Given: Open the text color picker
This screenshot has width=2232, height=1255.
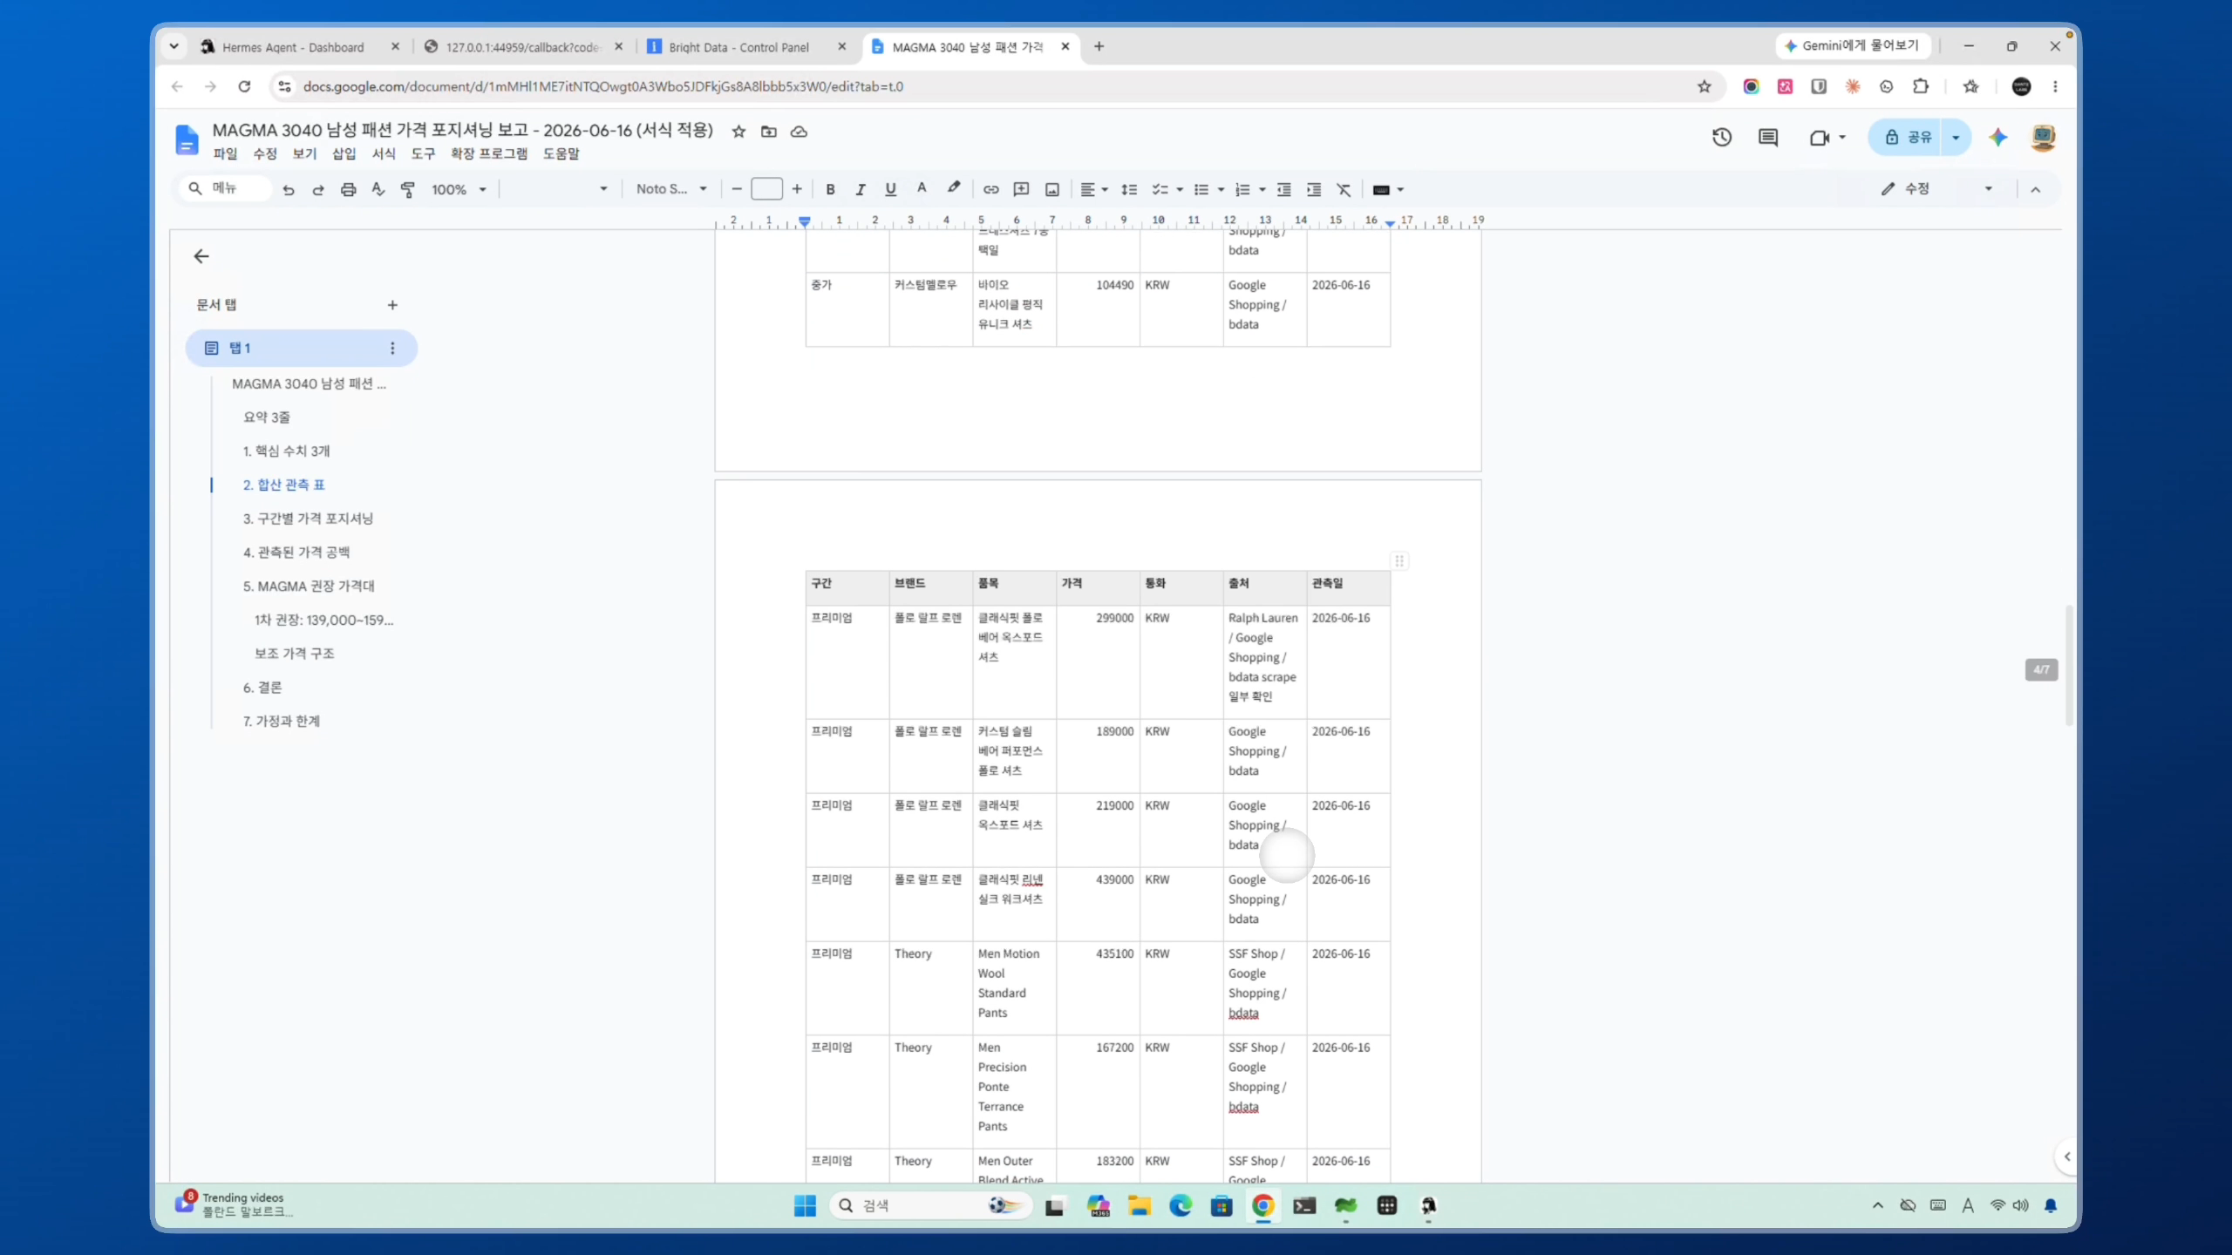Looking at the screenshot, I should (x=922, y=189).
